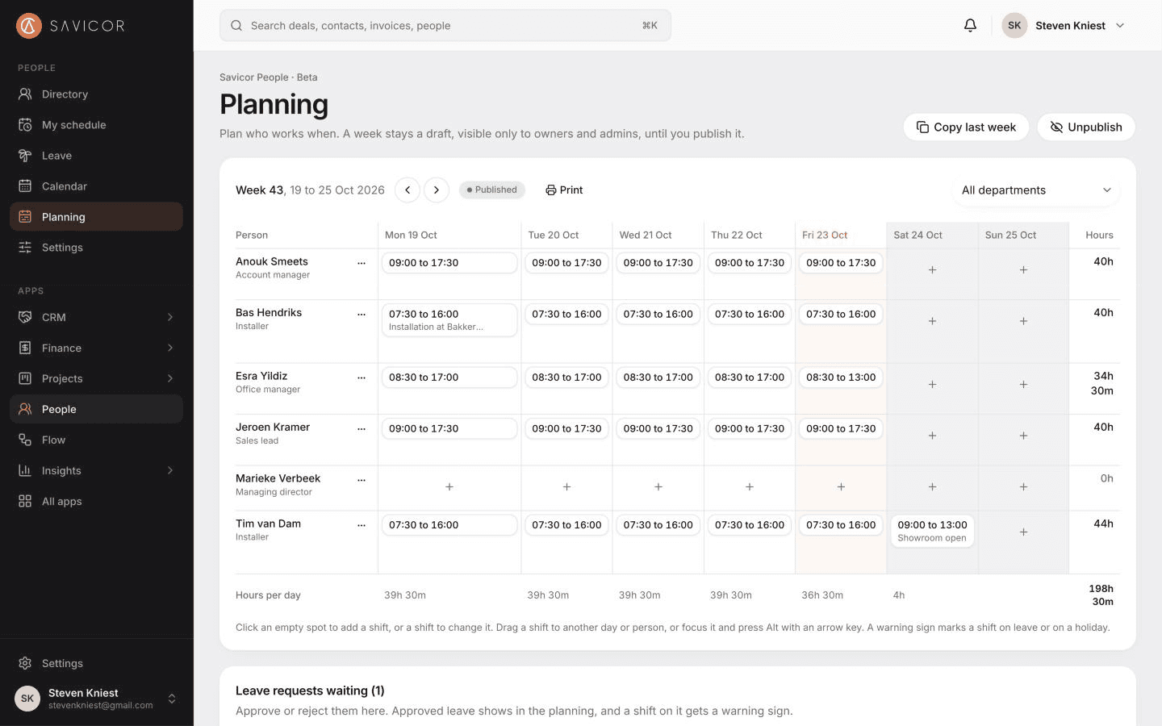Click the Copy last week button

pyautogui.click(x=966, y=127)
